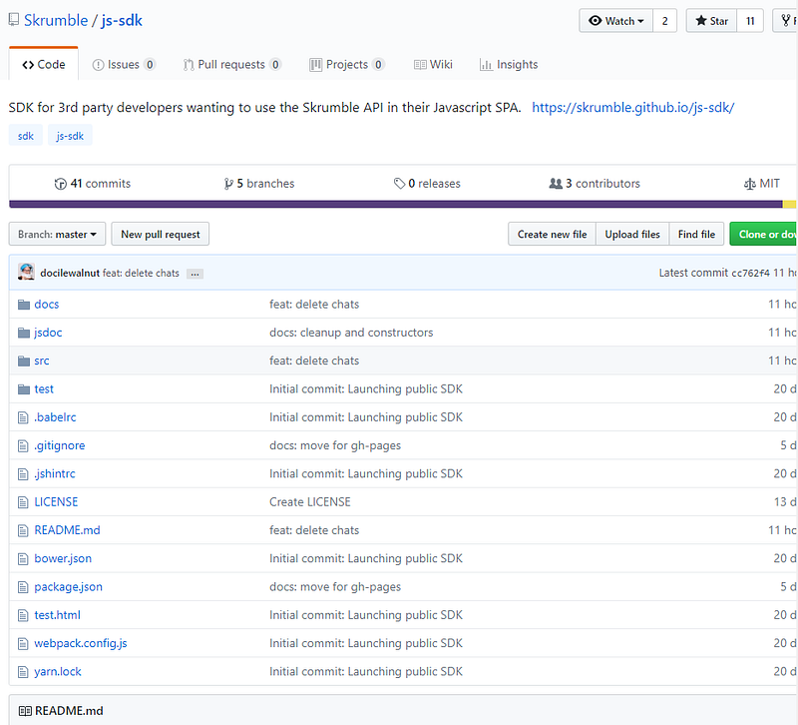The image size is (798, 725).
Task: Click the repository book icon beside Skrumble
Action: (x=14, y=20)
